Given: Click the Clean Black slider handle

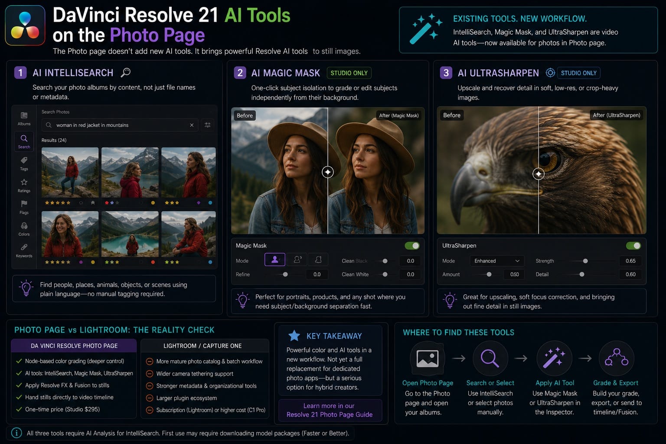Looking at the screenshot, I should click(385, 261).
